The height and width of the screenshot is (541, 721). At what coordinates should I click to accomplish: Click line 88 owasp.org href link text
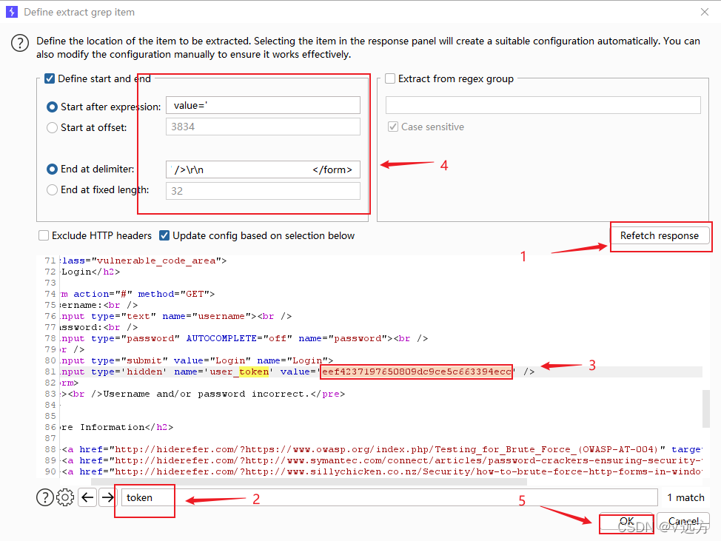point(387,449)
